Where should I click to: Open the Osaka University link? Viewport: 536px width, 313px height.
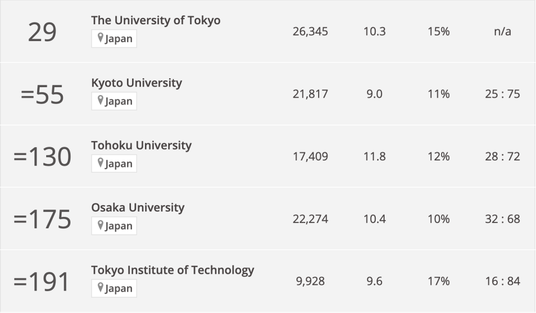(x=137, y=208)
